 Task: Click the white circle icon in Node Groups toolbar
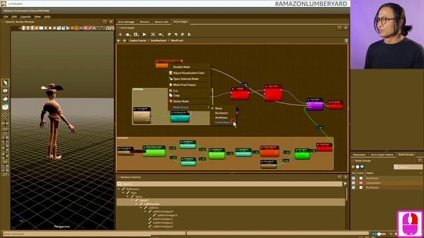[358, 167]
